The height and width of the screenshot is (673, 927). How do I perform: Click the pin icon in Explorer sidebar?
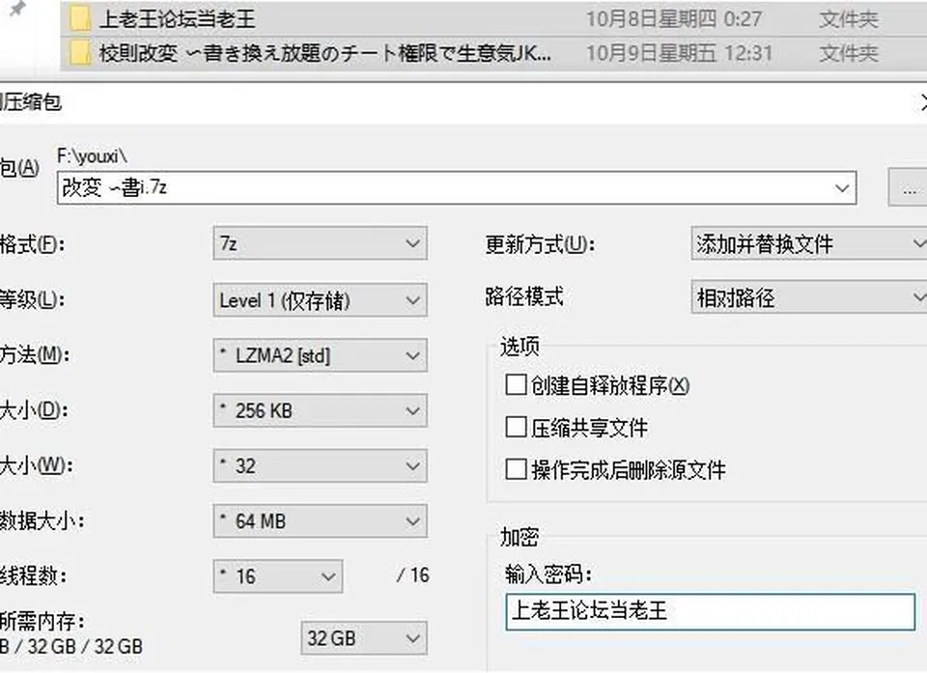point(17,9)
